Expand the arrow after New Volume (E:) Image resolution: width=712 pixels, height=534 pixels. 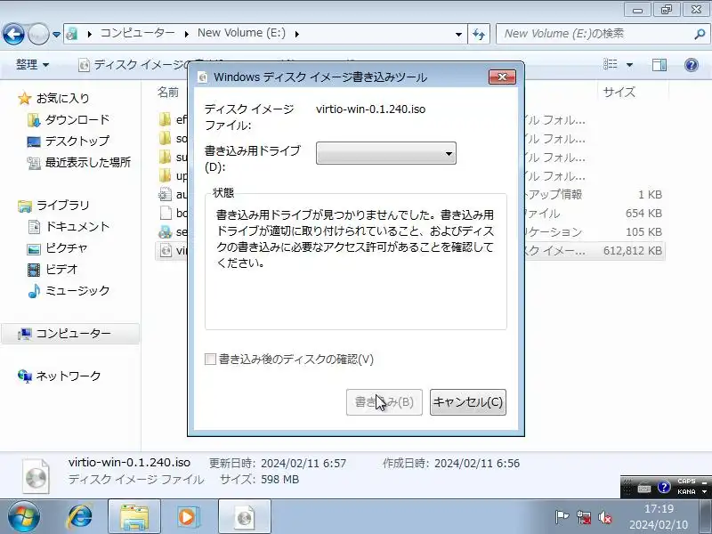(297, 34)
